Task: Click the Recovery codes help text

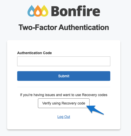Action: coord(64,95)
